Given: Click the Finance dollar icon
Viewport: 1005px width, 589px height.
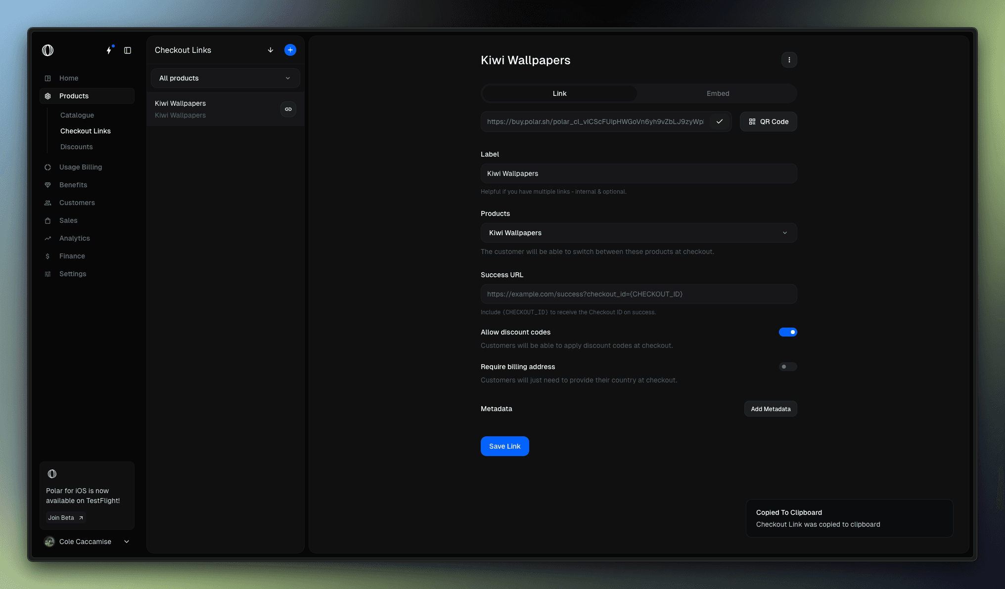Looking at the screenshot, I should pos(48,256).
